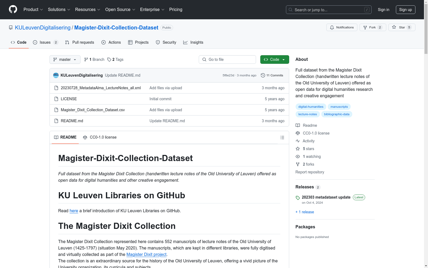Select the README tab in file viewer
The height and width of the screenshot is (268, 428).
point(65,137)
